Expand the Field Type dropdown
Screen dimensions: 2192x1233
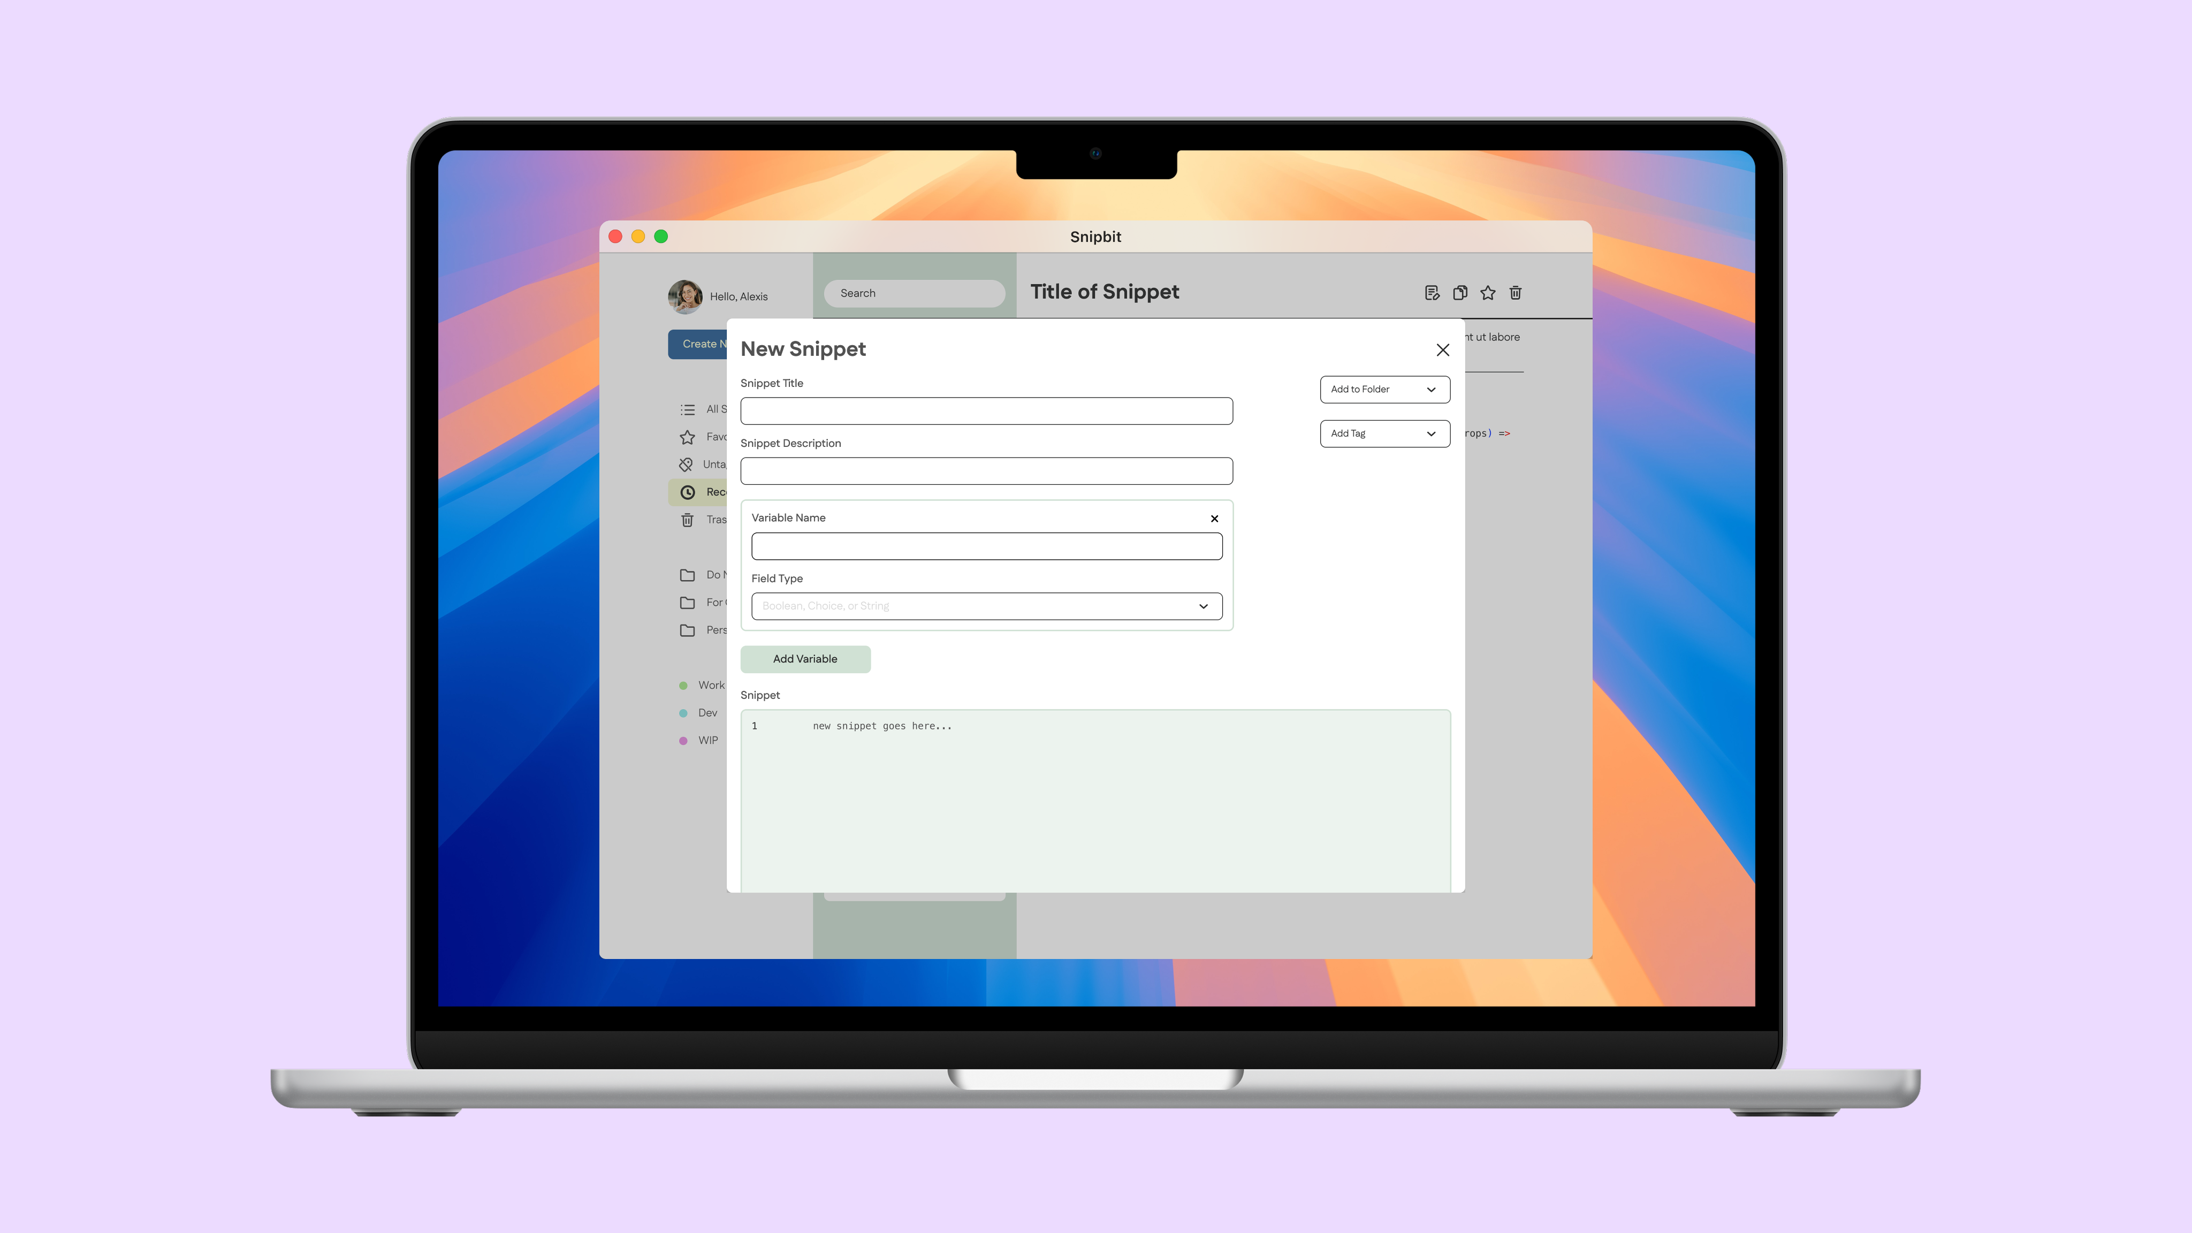[x=986, y=606]
